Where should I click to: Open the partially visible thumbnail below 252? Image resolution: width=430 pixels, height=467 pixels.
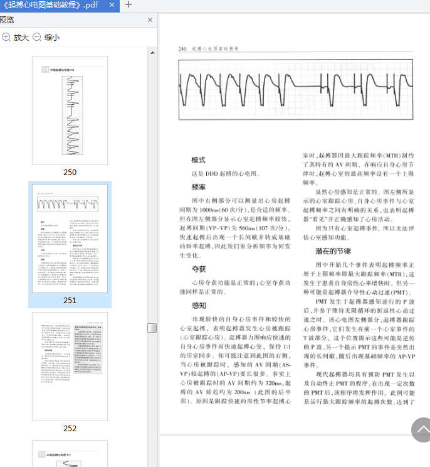(x=70, y=453)
